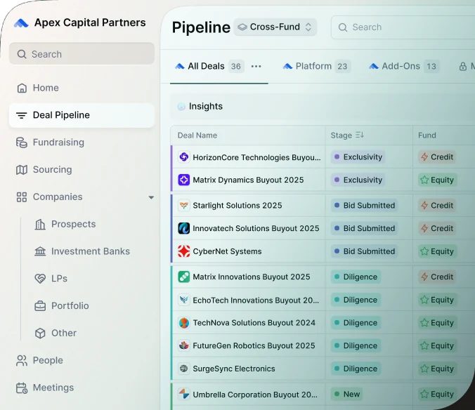This screenshot has width=475, height=410.
Task: Click the People users icon
Action: 22,360
